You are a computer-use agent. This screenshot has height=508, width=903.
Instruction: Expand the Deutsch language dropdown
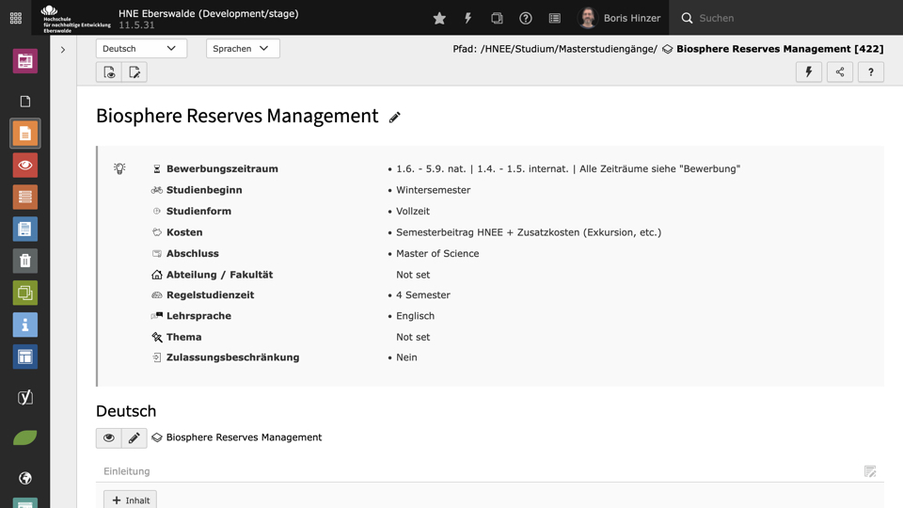pyautogui.click(x=141, y=48)
